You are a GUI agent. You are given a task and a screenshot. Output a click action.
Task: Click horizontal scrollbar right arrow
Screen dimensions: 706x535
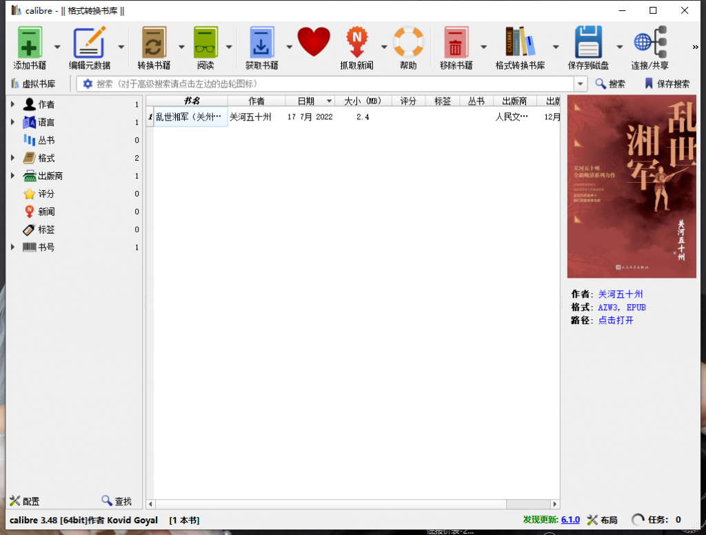pos(555,504)
